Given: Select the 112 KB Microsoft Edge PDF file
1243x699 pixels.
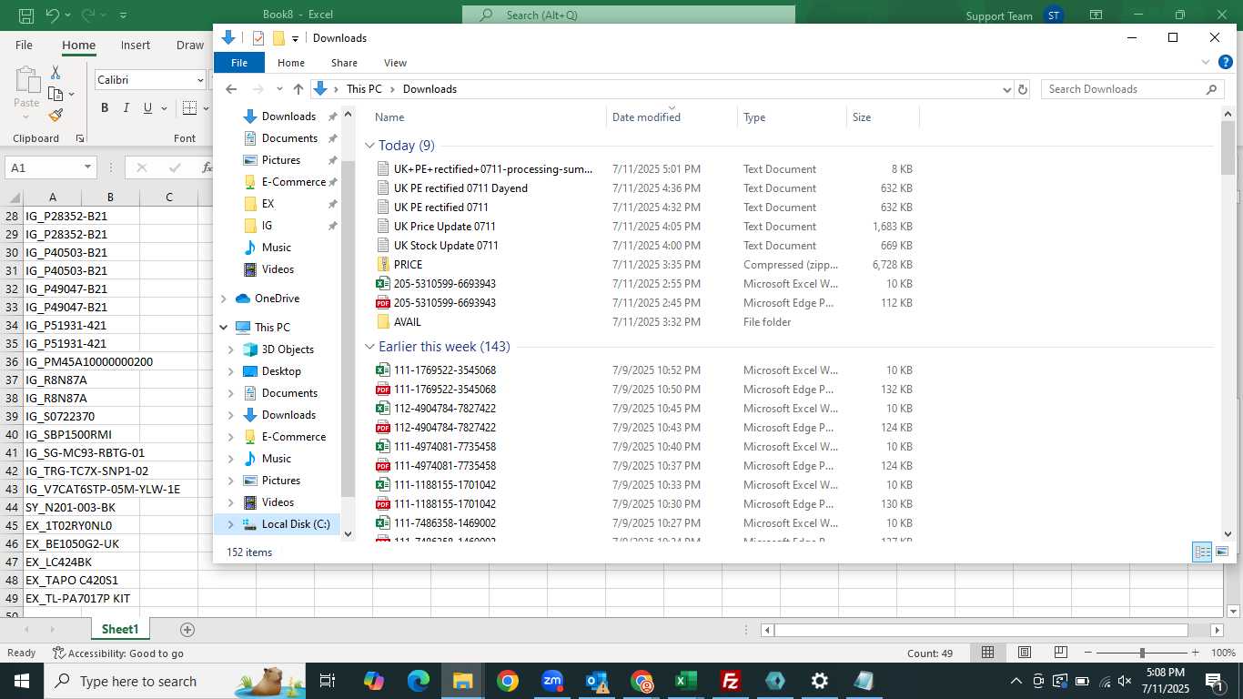Looking at the screenshot, I should pos(444,303).
